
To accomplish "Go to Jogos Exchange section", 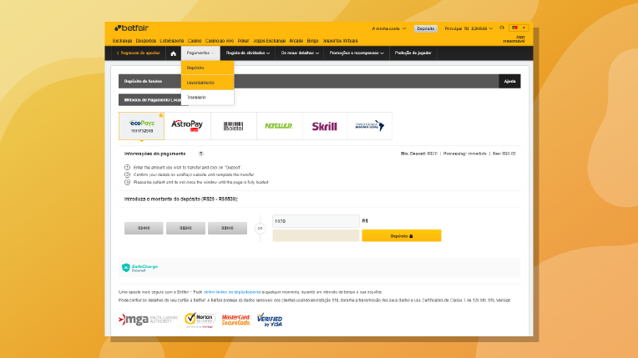I will 270,41.
